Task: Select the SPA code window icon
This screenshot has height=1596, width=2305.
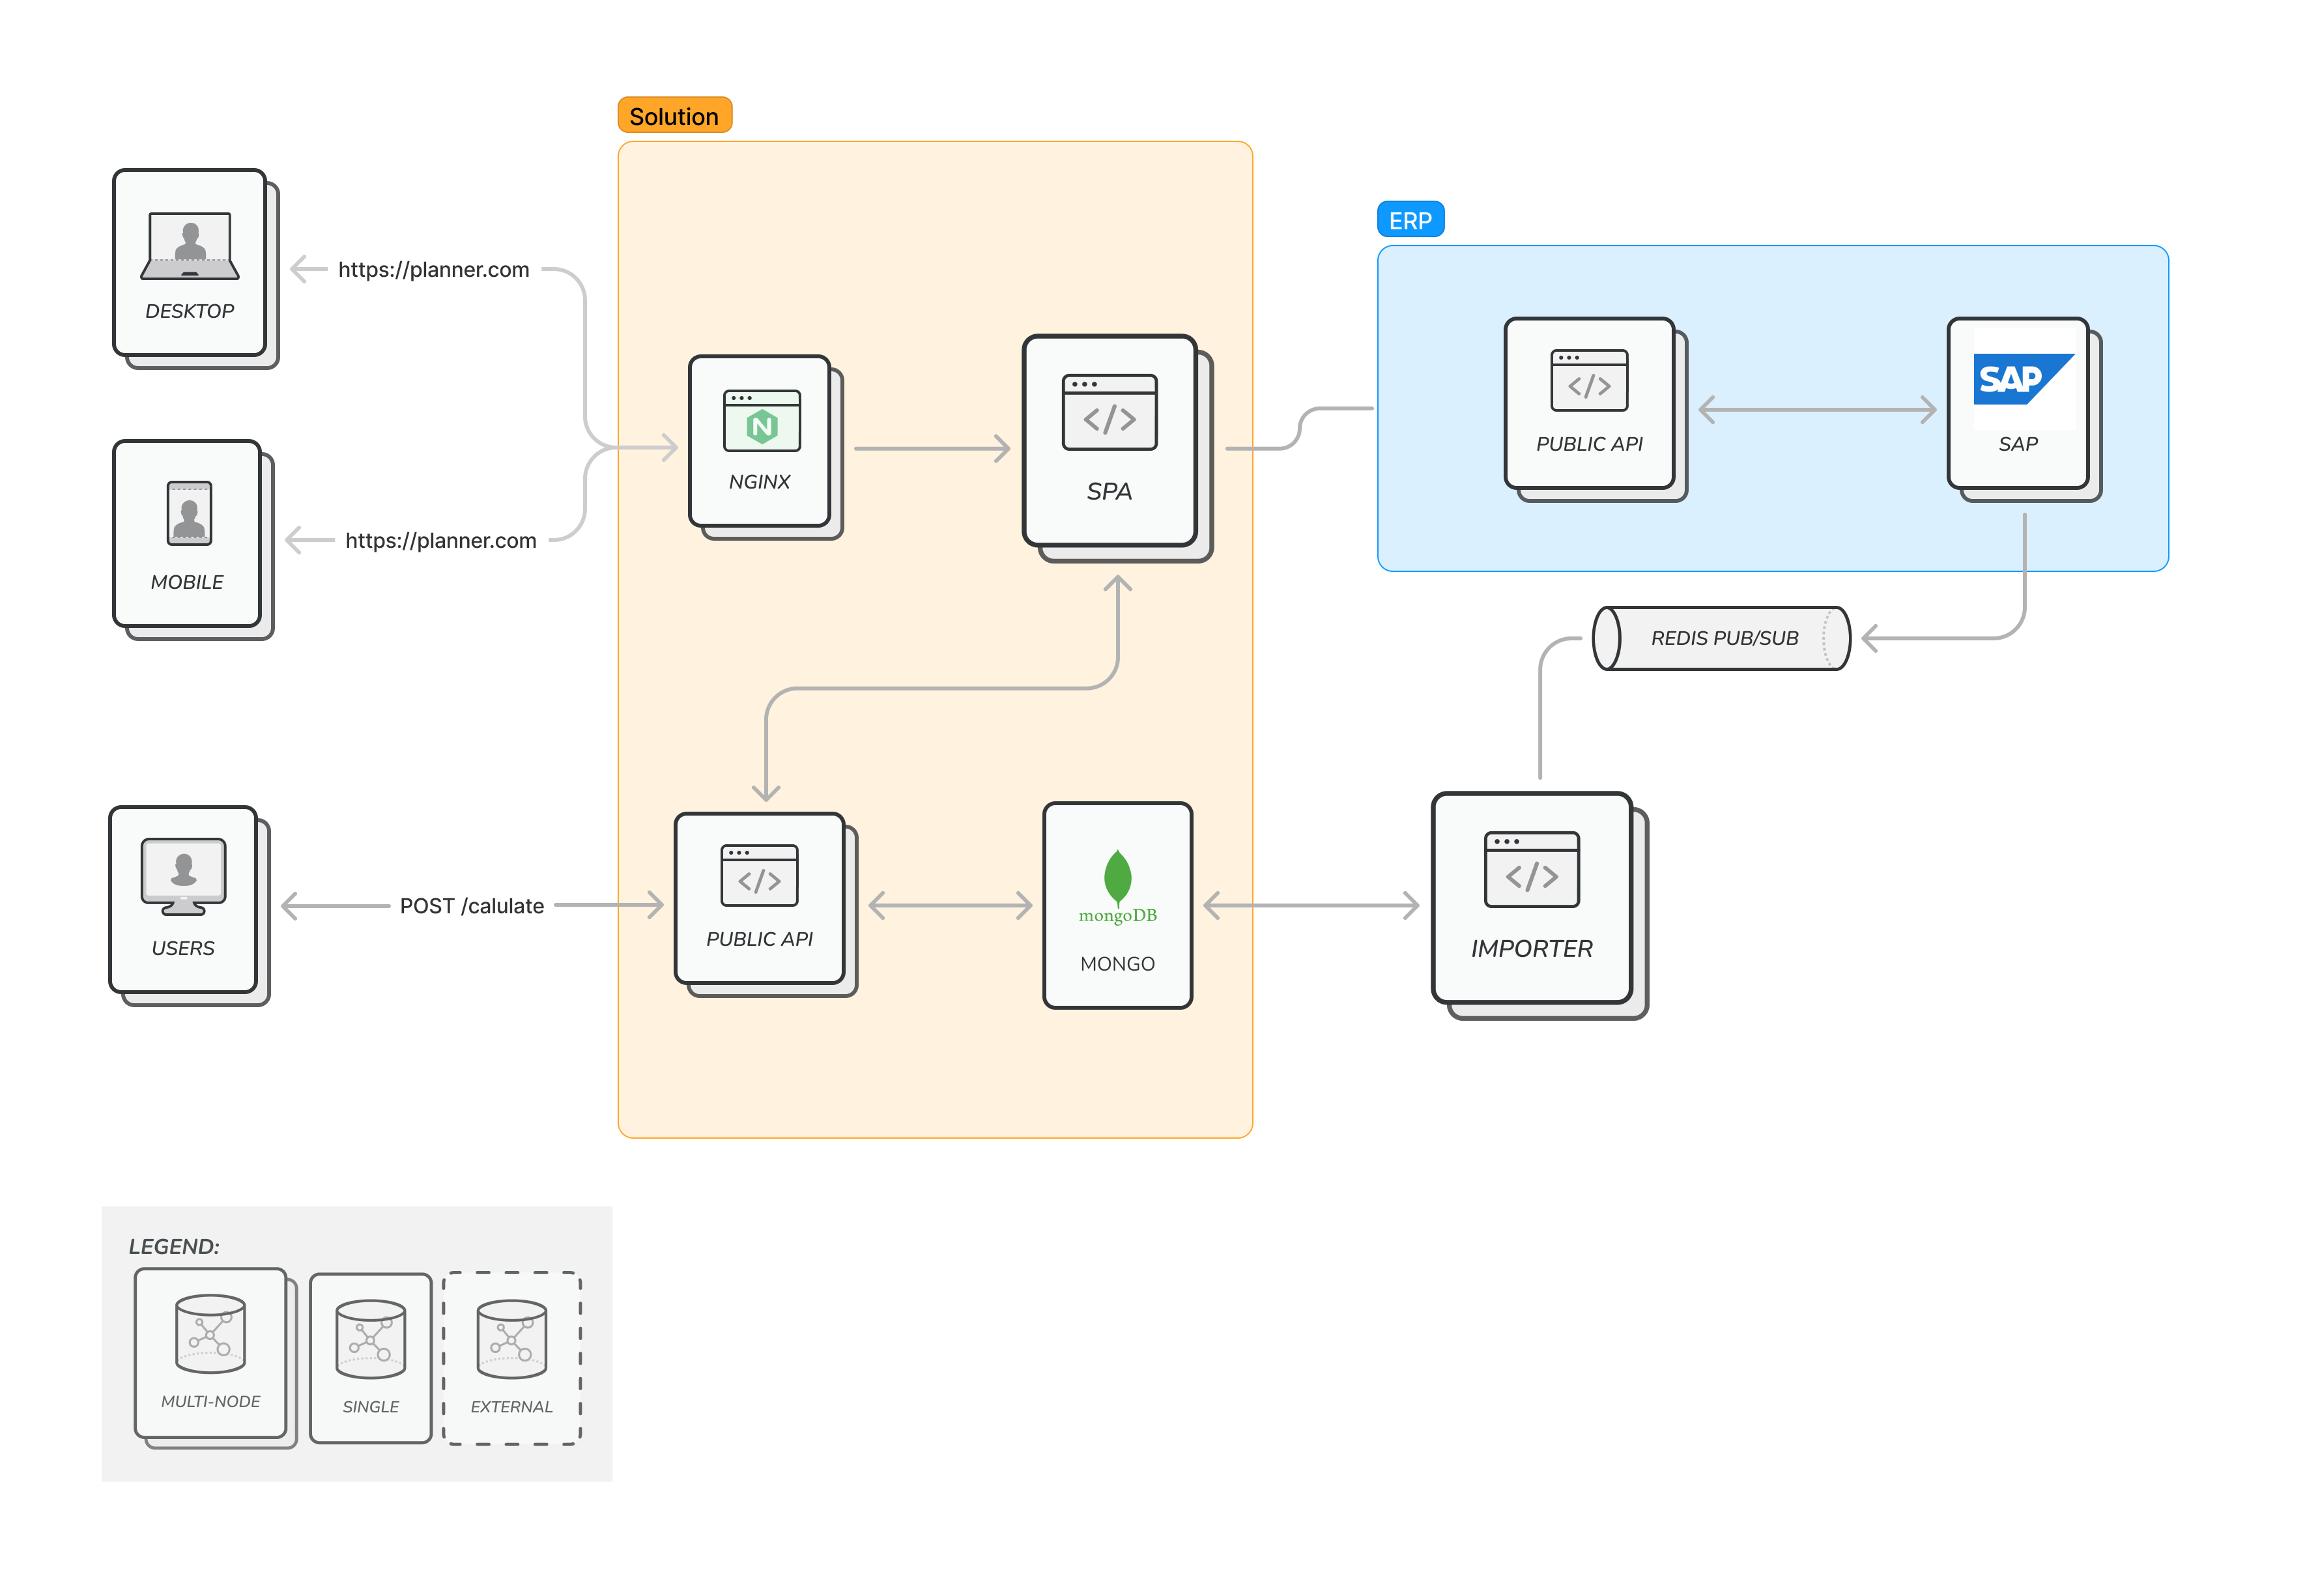Action: (1109, 412)
